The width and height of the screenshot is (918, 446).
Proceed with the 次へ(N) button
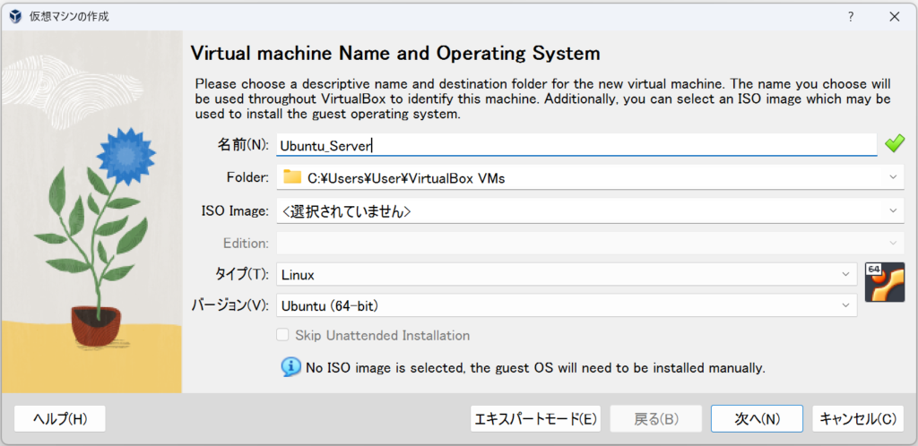tap(757, 418)
